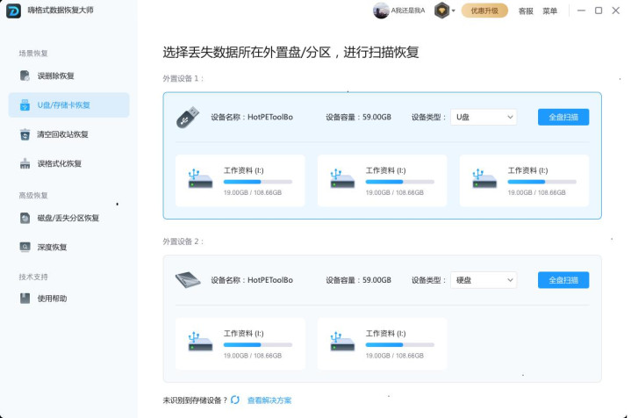Select second 工作资料 (I:) partition in device 2
Screen dimensions: 631x418
(382, 343)
